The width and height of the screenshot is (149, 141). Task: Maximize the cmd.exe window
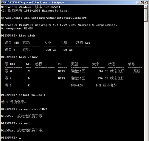142,2
